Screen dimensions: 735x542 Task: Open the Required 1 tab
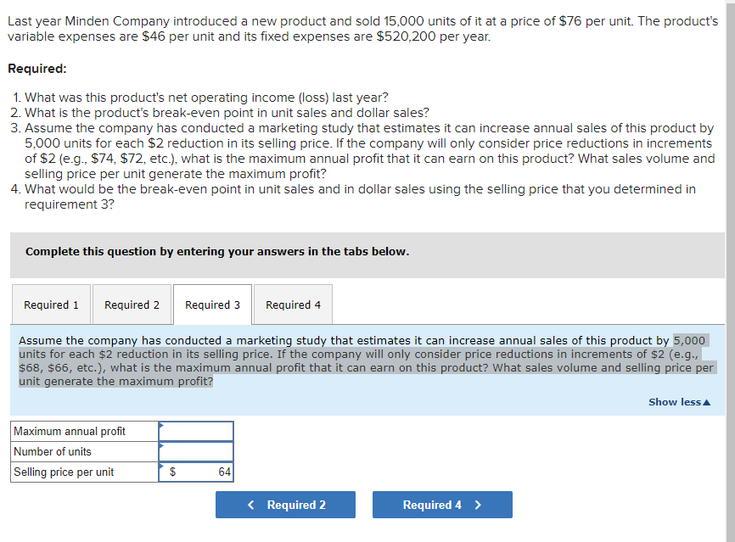[51, 305]
